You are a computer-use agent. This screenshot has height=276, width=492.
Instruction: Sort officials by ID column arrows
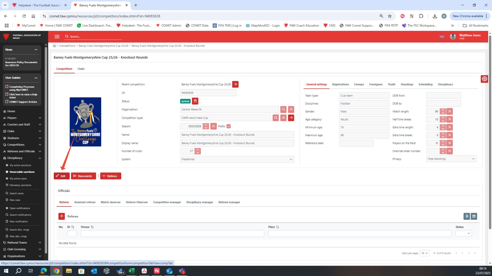[x=73, y=227]
